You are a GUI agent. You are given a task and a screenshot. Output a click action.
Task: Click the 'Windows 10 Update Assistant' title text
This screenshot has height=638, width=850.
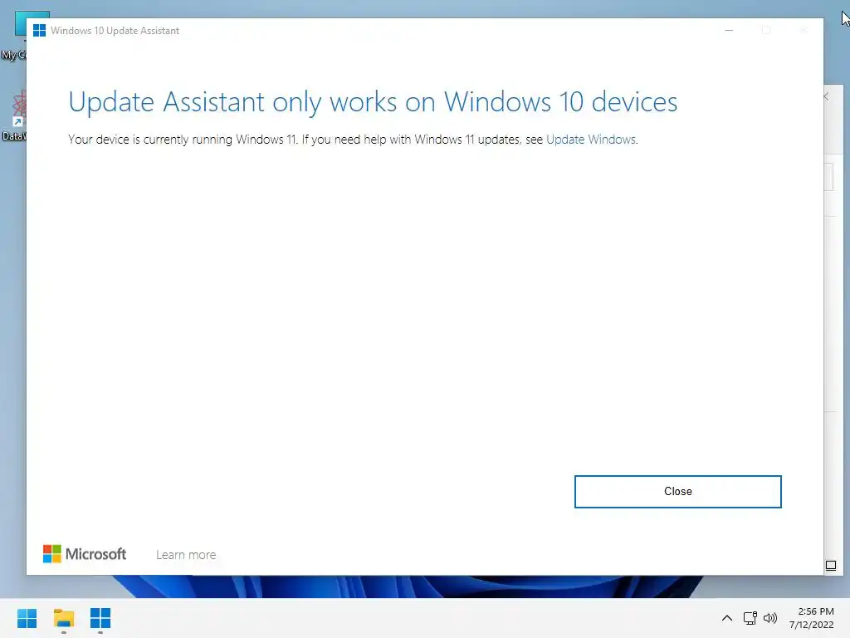tap(115, 31)
